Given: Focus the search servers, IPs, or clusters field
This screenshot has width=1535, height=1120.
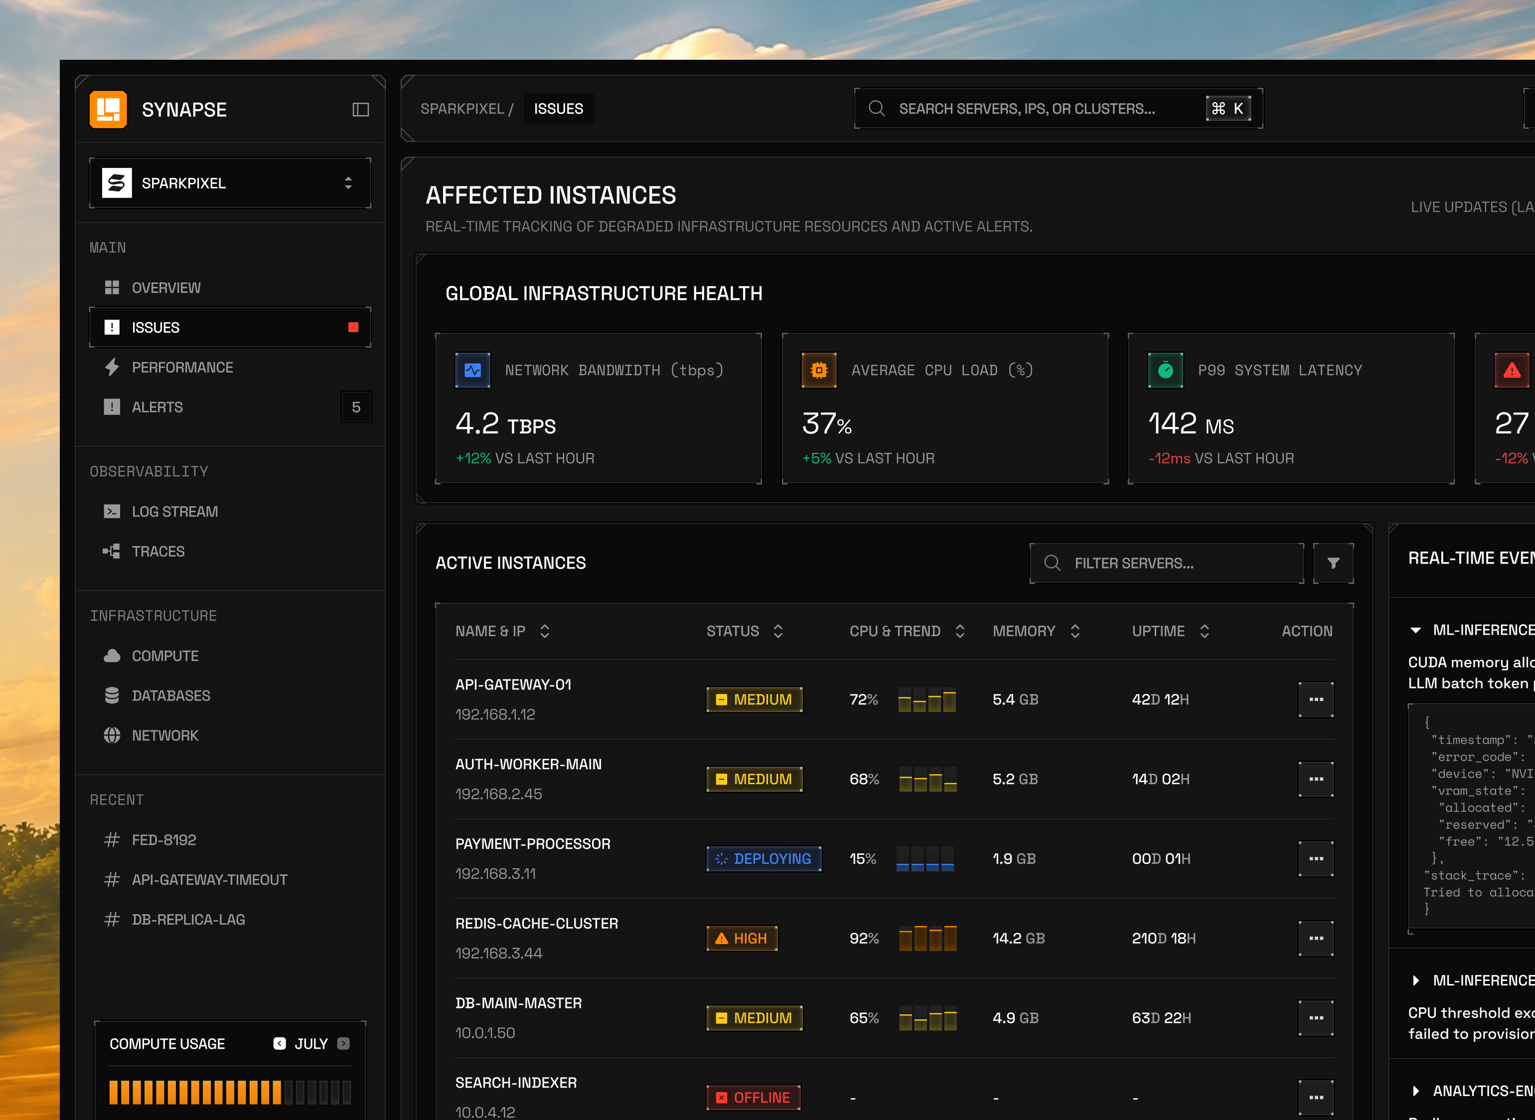Looking at the screenshot, I should click(1058, 109).
